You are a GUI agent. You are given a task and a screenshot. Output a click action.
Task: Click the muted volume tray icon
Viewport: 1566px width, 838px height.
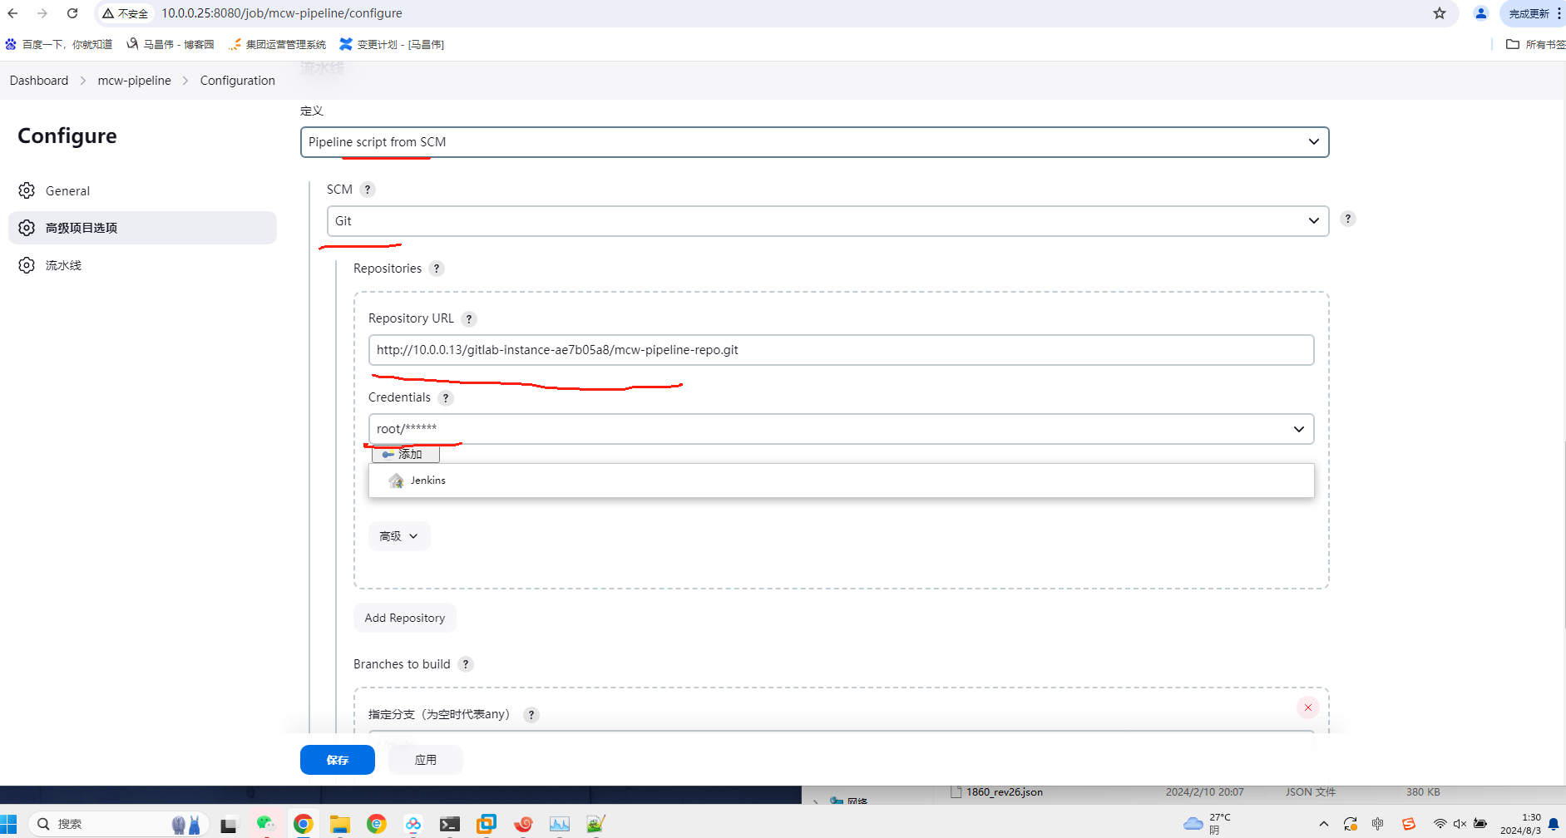[x=1460, y=824]
